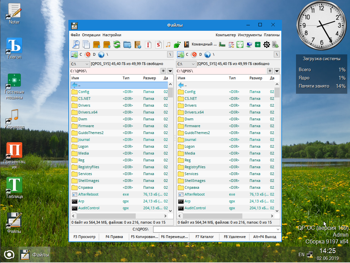Click the green refresh arrows icon
Viewport: 350px width, 263px height.
coord(117,44)
